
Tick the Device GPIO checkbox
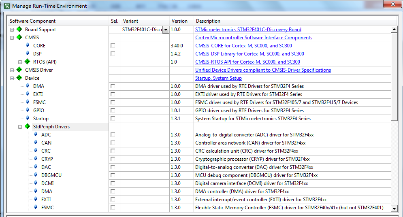(x=113, y=111)
